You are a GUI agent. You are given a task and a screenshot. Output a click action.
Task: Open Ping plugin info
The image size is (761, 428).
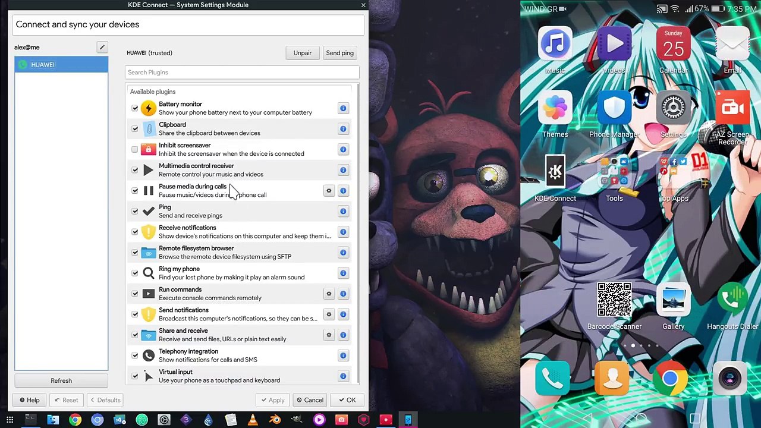tap(343, 211)
